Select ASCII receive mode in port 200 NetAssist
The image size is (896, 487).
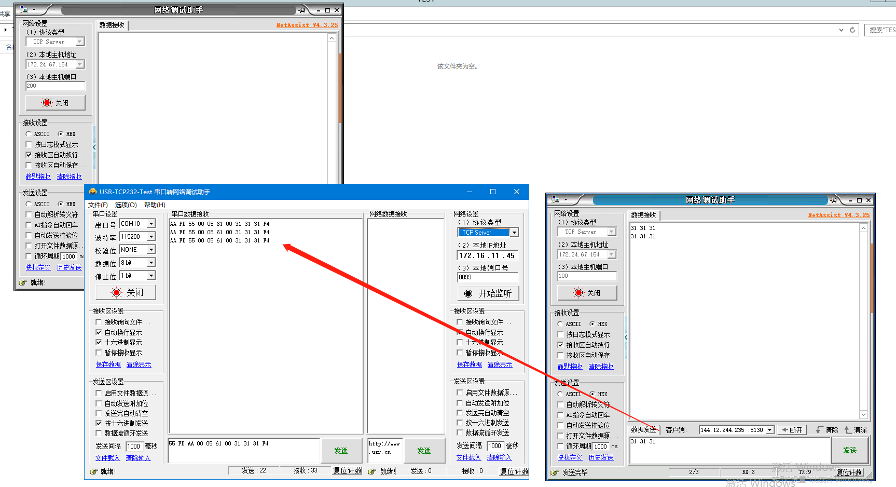[29, 134]
